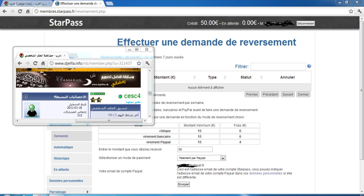The width and height of the screenshot is (364, 196).
Task: Expand the Parrainage sidebar menu
Action: (x=87, y=192)
